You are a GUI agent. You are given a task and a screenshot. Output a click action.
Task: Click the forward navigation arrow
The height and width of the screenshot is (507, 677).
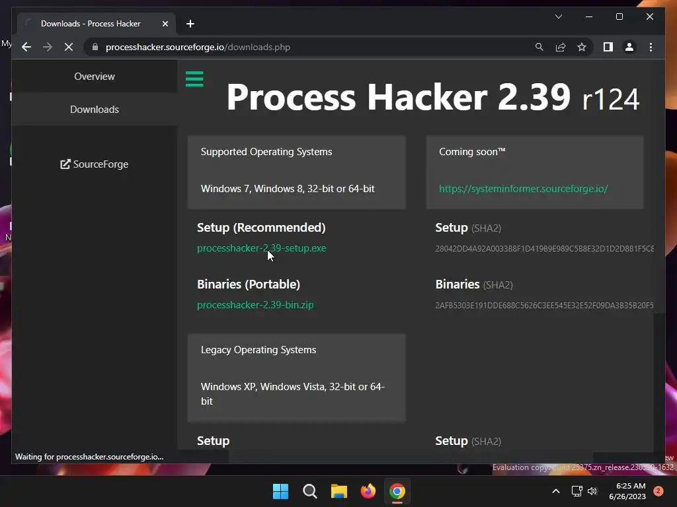48,47
